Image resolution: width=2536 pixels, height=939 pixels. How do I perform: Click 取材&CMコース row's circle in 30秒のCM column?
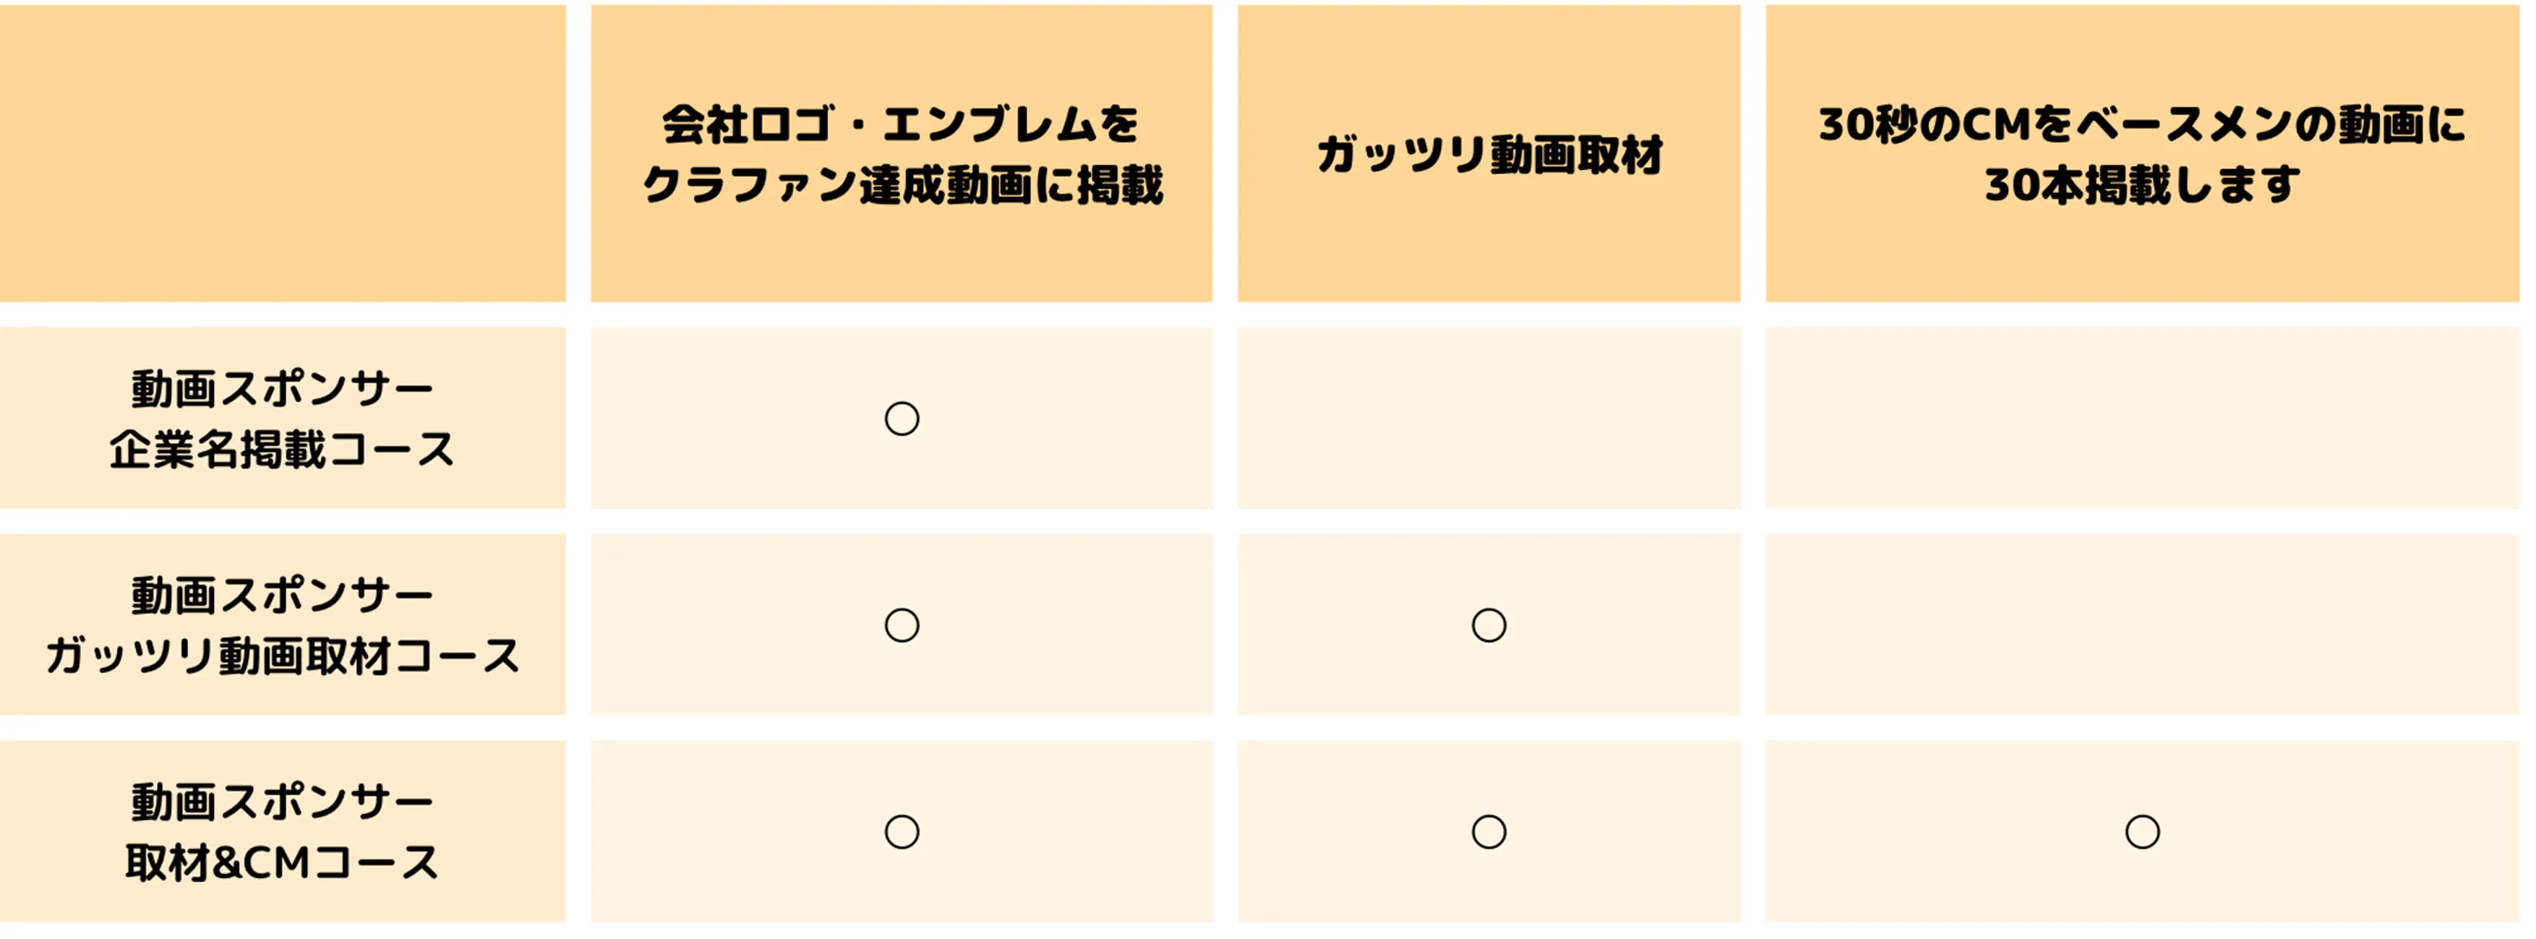tap(2142, 832)
